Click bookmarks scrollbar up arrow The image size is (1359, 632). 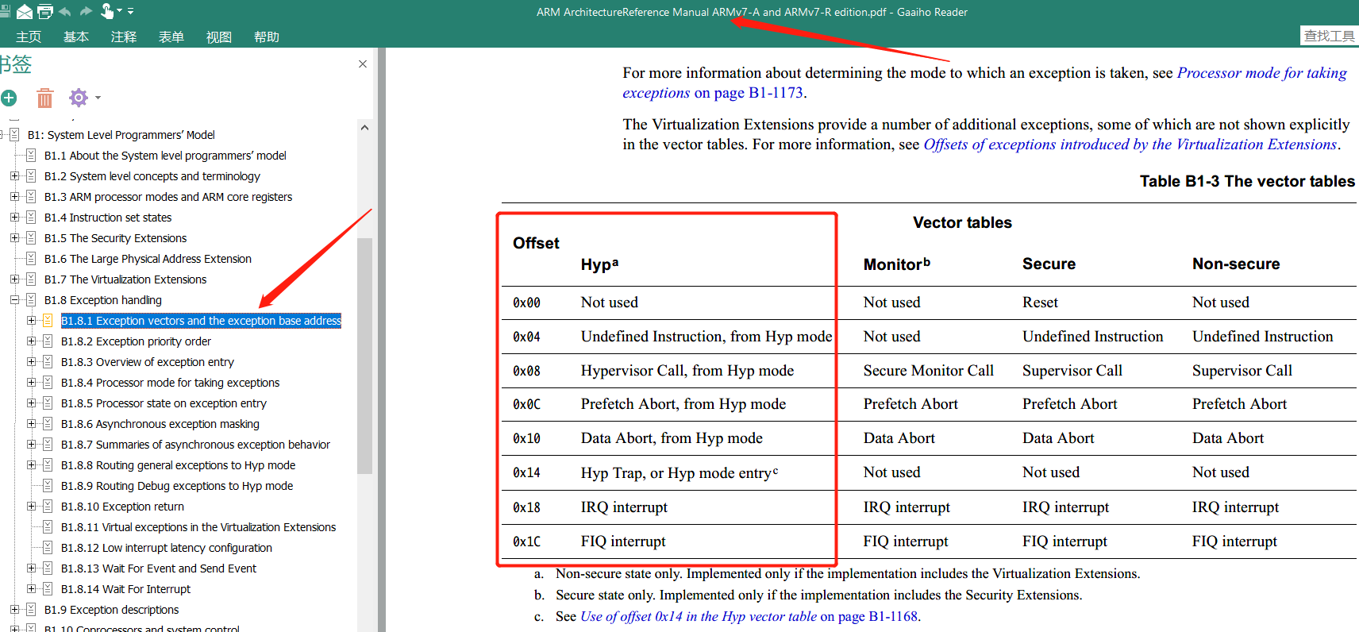tap(364, 127)
